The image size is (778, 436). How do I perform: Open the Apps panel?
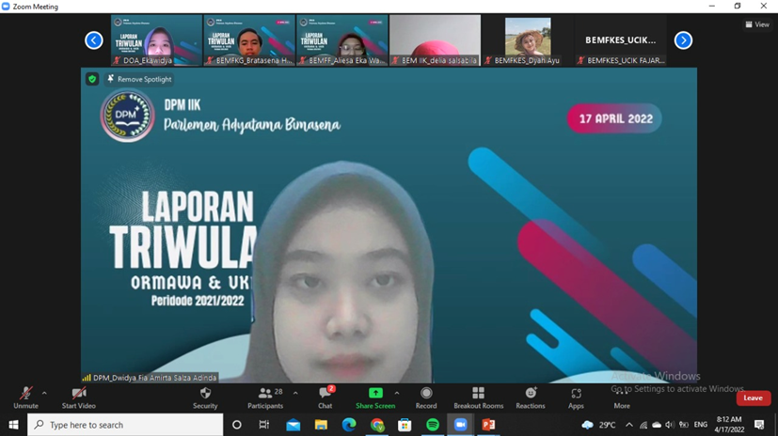(576, 397)
